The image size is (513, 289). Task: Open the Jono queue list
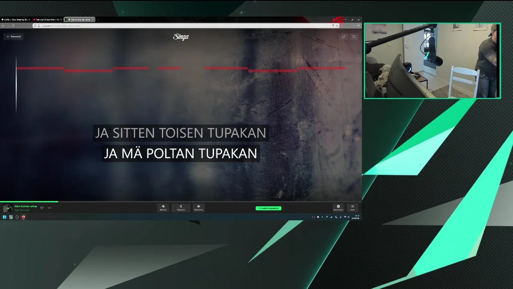coord(352,208)
